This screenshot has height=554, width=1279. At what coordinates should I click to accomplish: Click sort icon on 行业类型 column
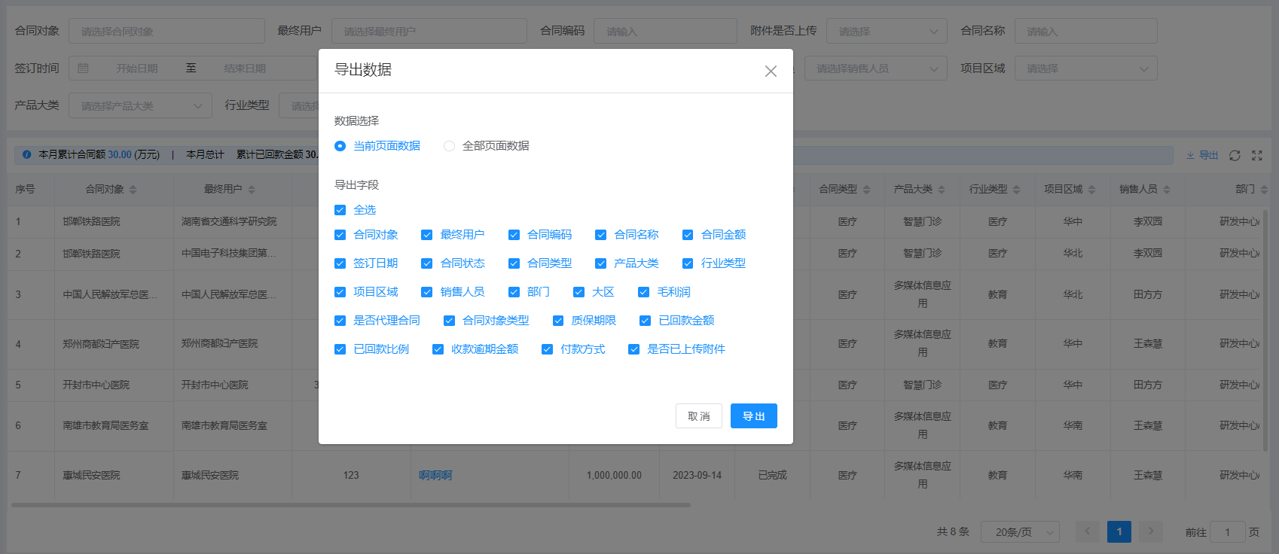pos(1017,190)
